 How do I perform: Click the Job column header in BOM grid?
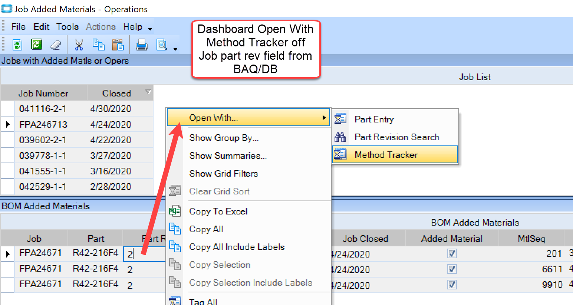pos(34,239)
